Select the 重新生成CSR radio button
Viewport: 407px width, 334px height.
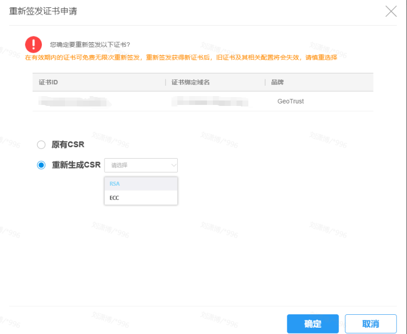pos(41,165)
